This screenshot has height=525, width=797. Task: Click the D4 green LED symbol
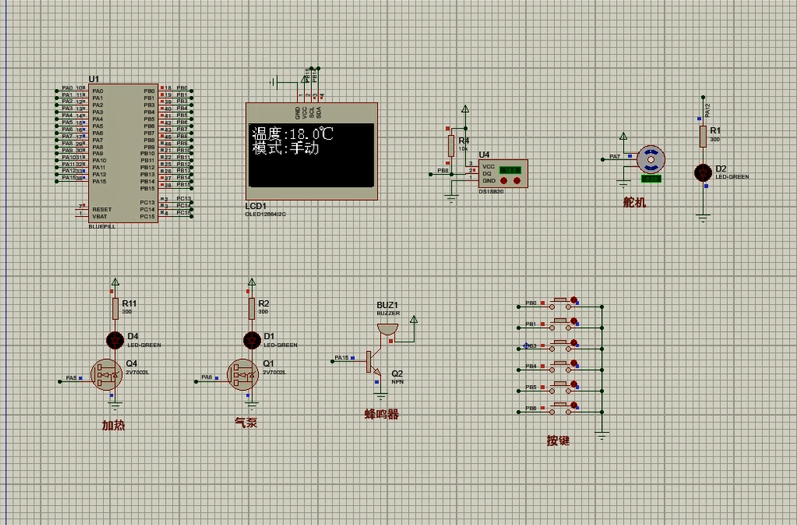(115, 340)
